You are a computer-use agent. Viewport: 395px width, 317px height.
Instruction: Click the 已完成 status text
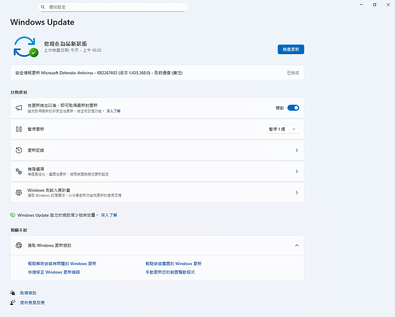coord(293,73)
